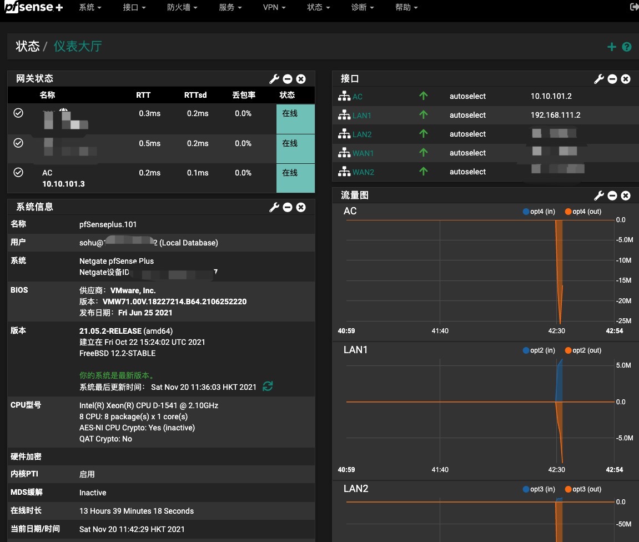Collapse the 网关状态 widget with minus
This screenshot has width=639, height=542.
pyautogui.click(x=288, y=79)
